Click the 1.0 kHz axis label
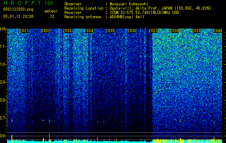This screenshot has width=226, height=143. pos(3,65)
